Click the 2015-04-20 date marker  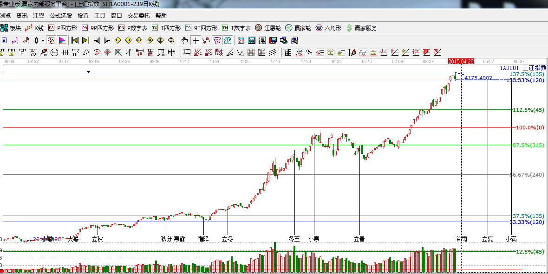click(x=461, y=61)
